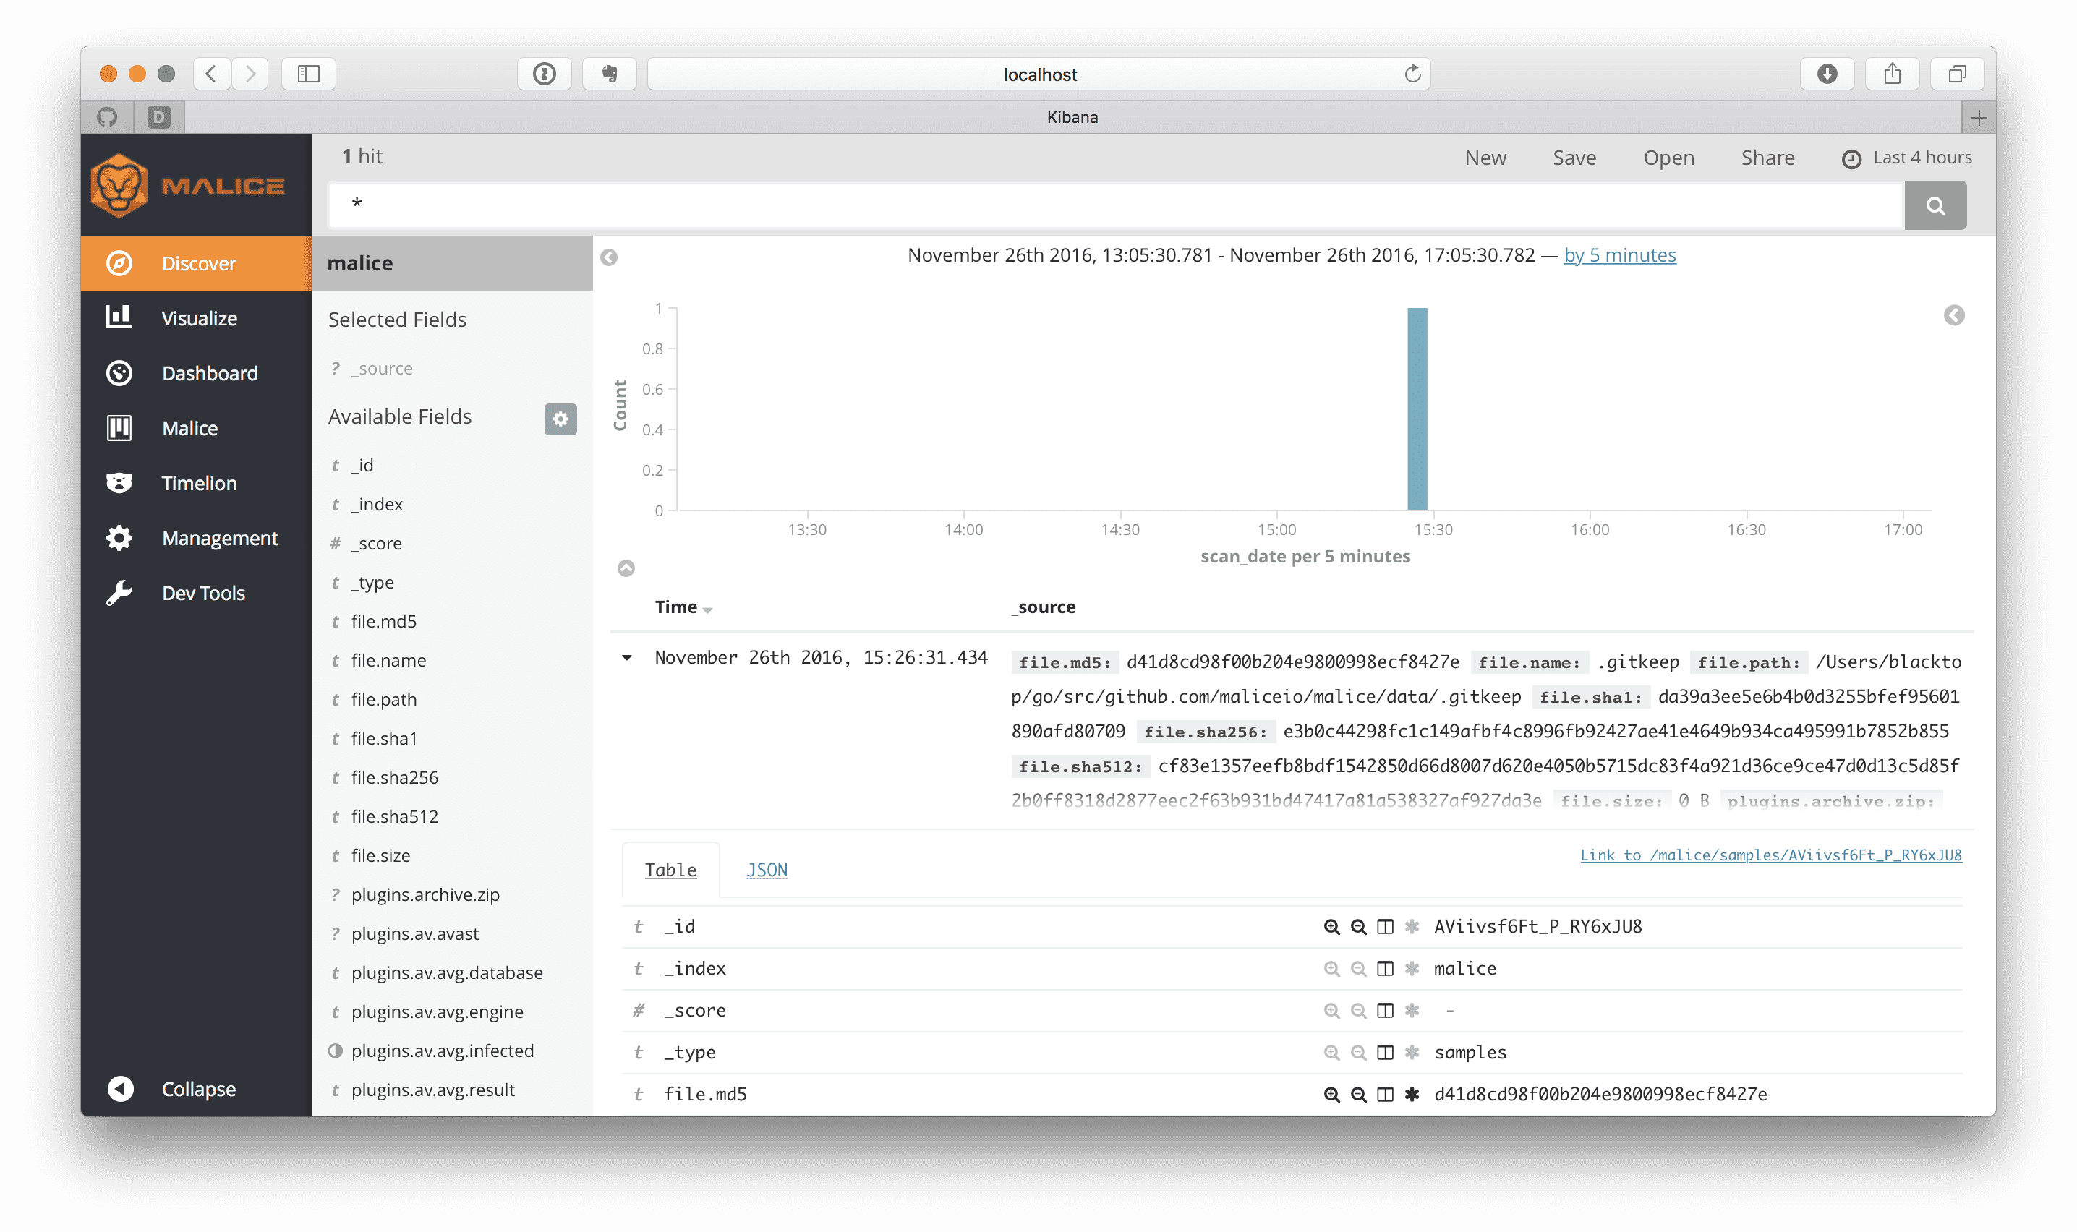Toggle the _source selected field

click(x=381, y=368)
